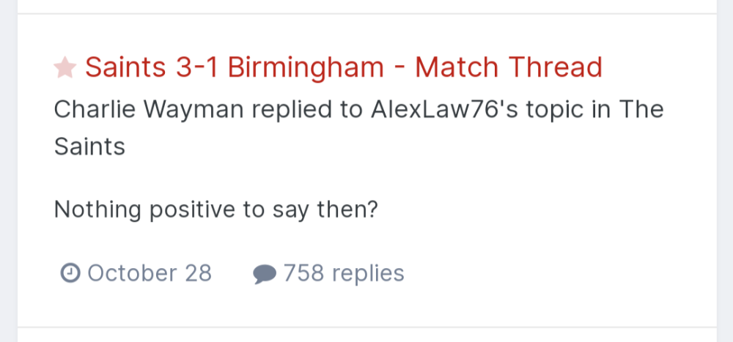The height and width of the screenshot is (342, 733).
Task: Click empty space right of 758 replies
Action: click(550, 273)
